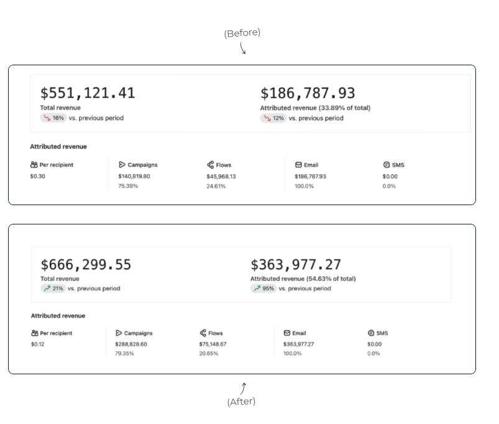Click the Campaigns icon above $288,828.60
This screenshot has height=424, width=499.
point(119,333)
